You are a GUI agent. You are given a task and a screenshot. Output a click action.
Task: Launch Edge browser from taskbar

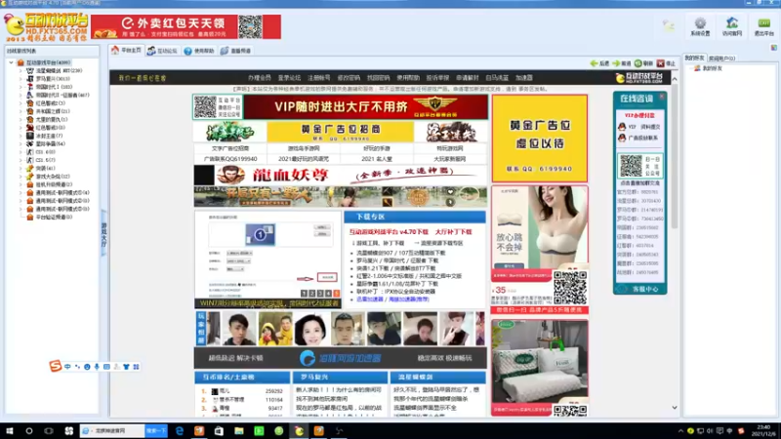180,430
